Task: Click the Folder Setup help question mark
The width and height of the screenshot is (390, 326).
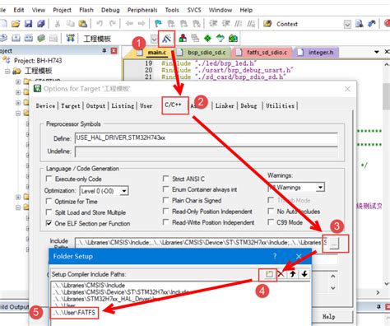Action: pos(275,256)
